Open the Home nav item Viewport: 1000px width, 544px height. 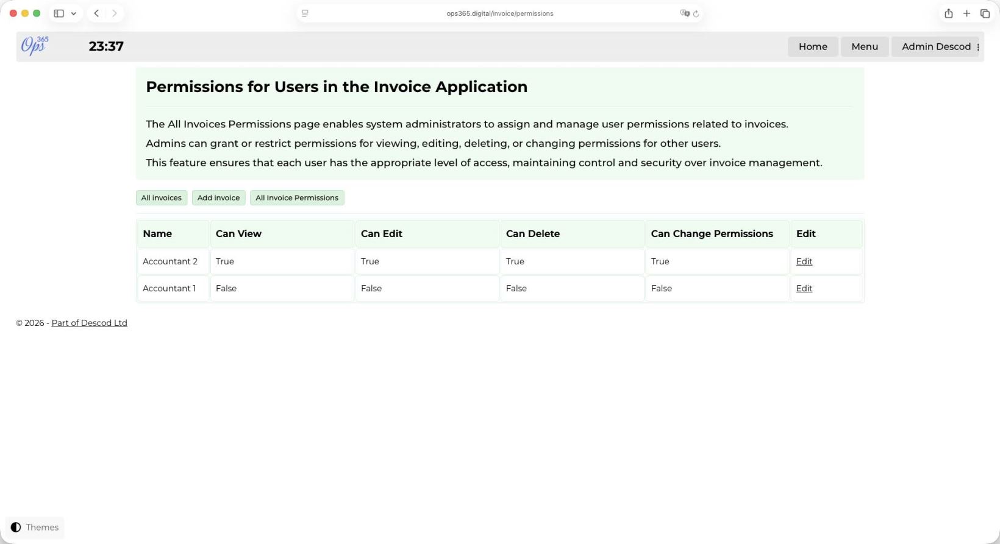pyautogui.click(x=813, y=46)
